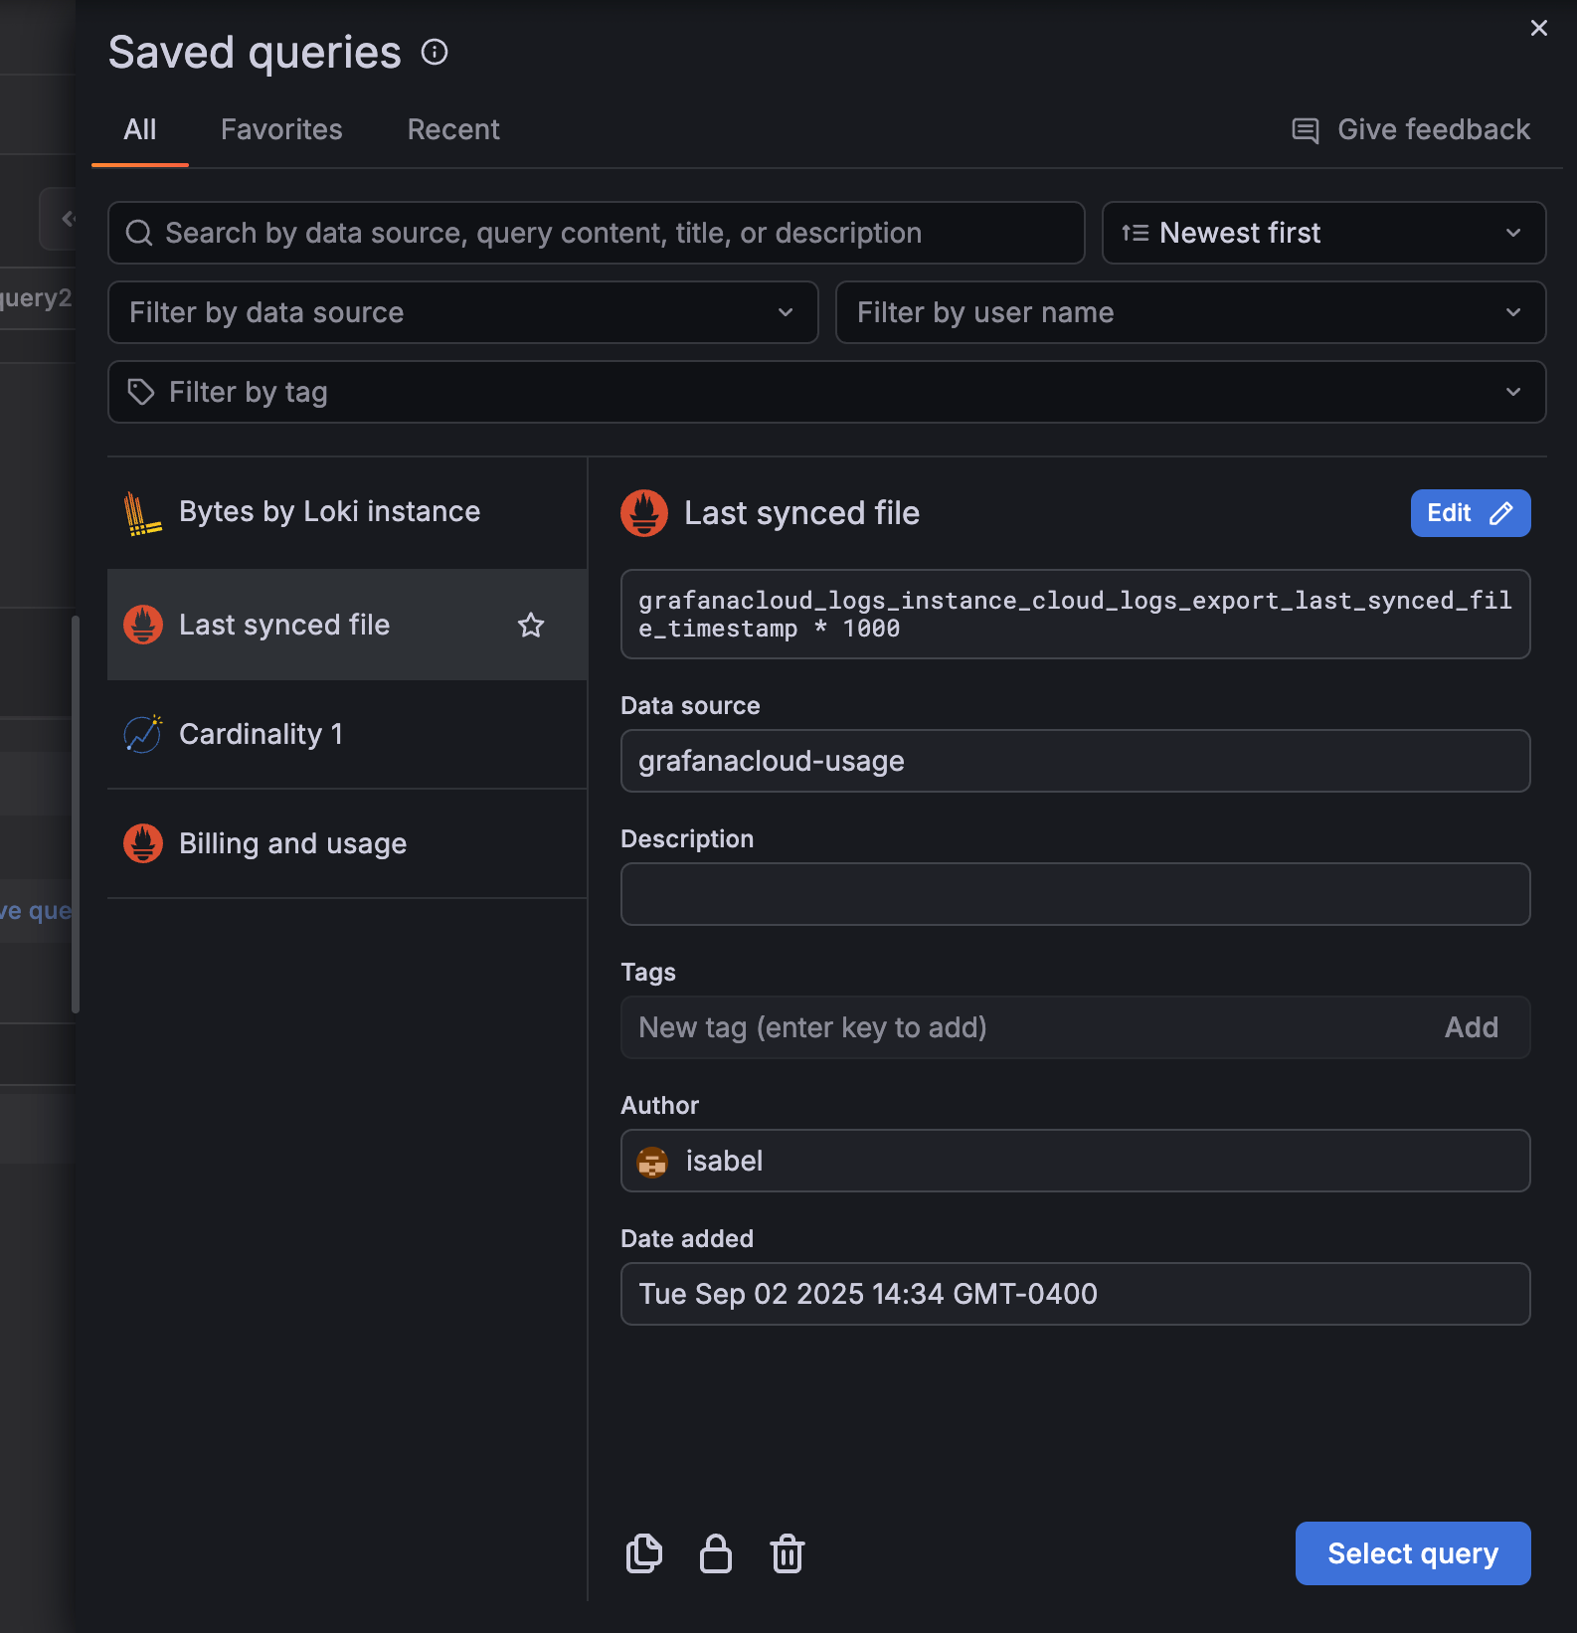1577x1633 pixels.
Task: Click the isabel author avatar
Action: (652, 1162)
